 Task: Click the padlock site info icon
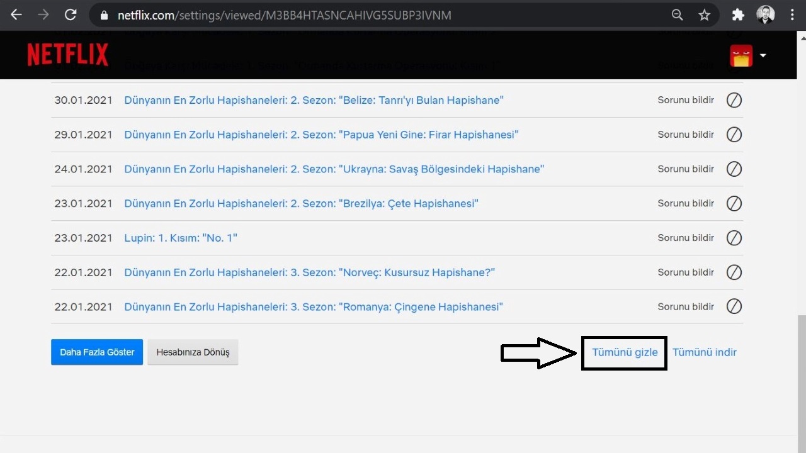click(104, 15)
